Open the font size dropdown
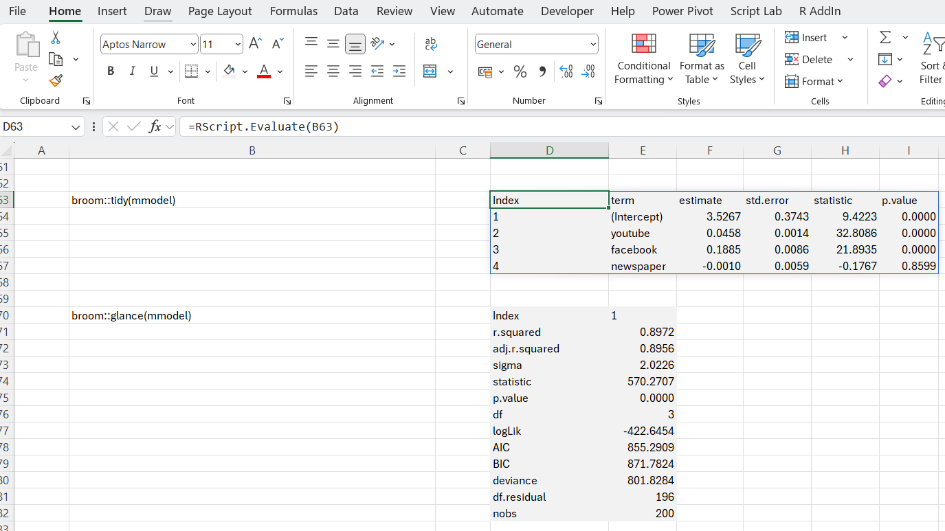945x531 pixels. (238, 45)
